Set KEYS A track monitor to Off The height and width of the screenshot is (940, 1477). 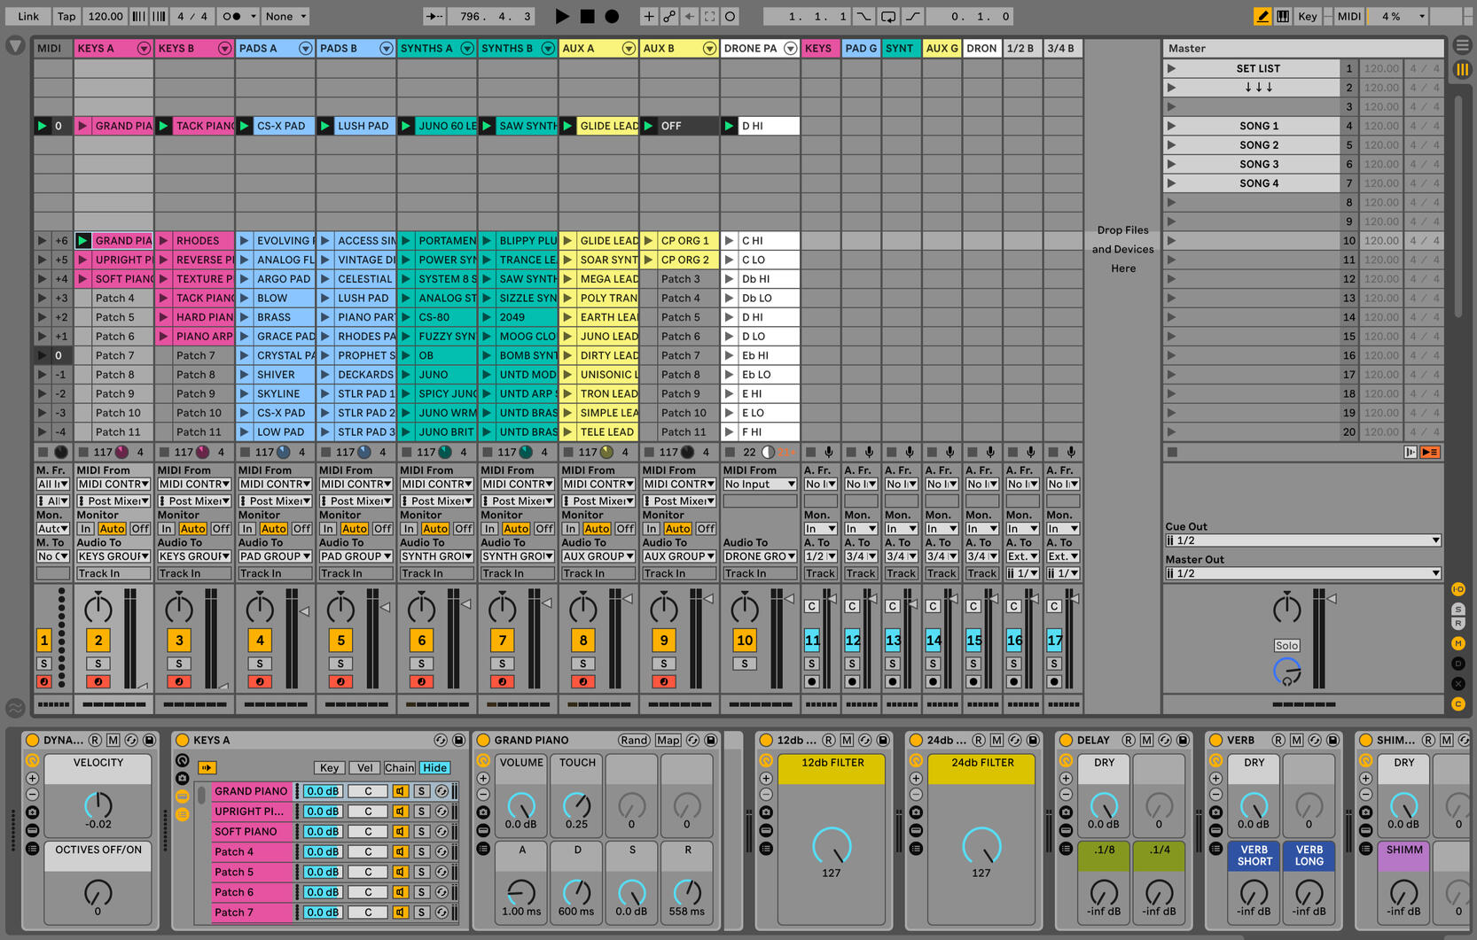pos(140,529)
